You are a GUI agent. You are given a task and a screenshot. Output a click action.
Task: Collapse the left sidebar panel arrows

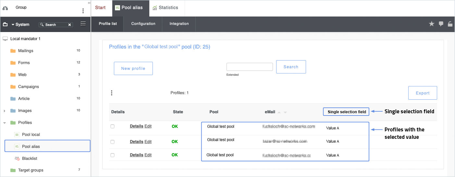point(89,3)
